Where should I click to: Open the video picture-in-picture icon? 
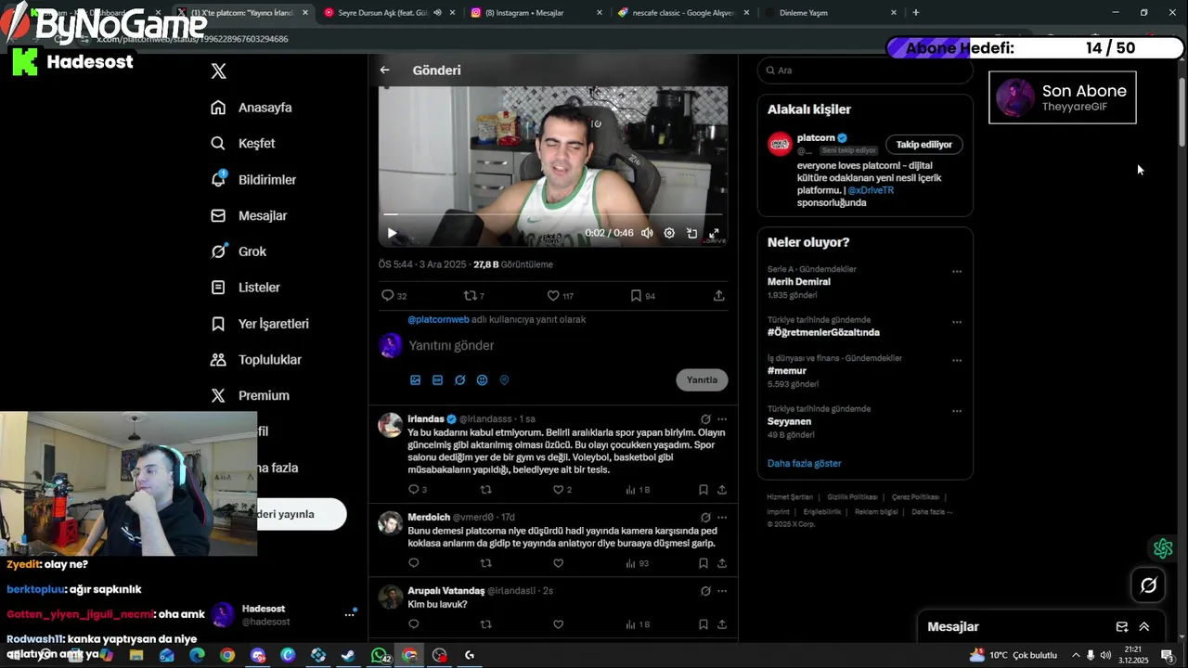[x=691, y=233]
